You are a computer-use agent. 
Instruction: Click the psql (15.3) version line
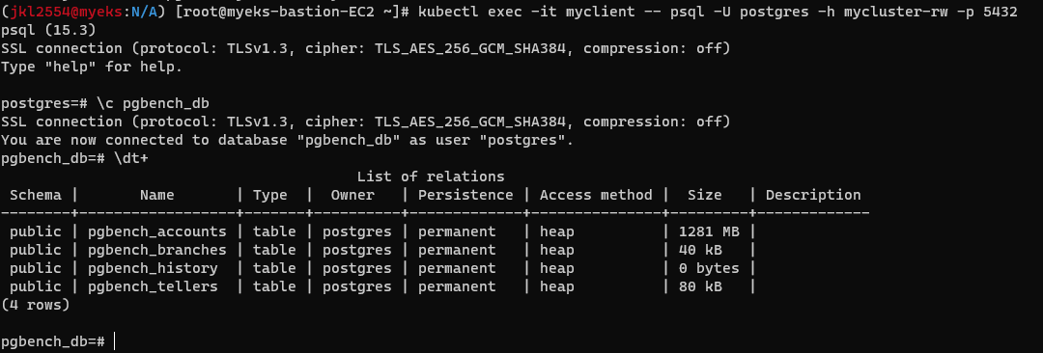(48, 30)
